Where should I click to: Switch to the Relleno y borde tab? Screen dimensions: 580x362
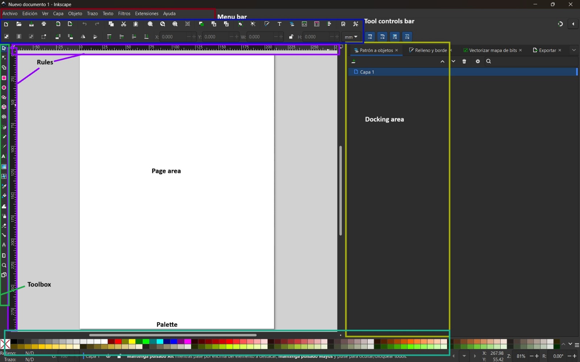(430, 50)
